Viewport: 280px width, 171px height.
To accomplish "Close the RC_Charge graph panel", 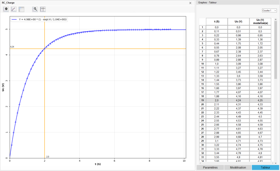I will 190,3.
